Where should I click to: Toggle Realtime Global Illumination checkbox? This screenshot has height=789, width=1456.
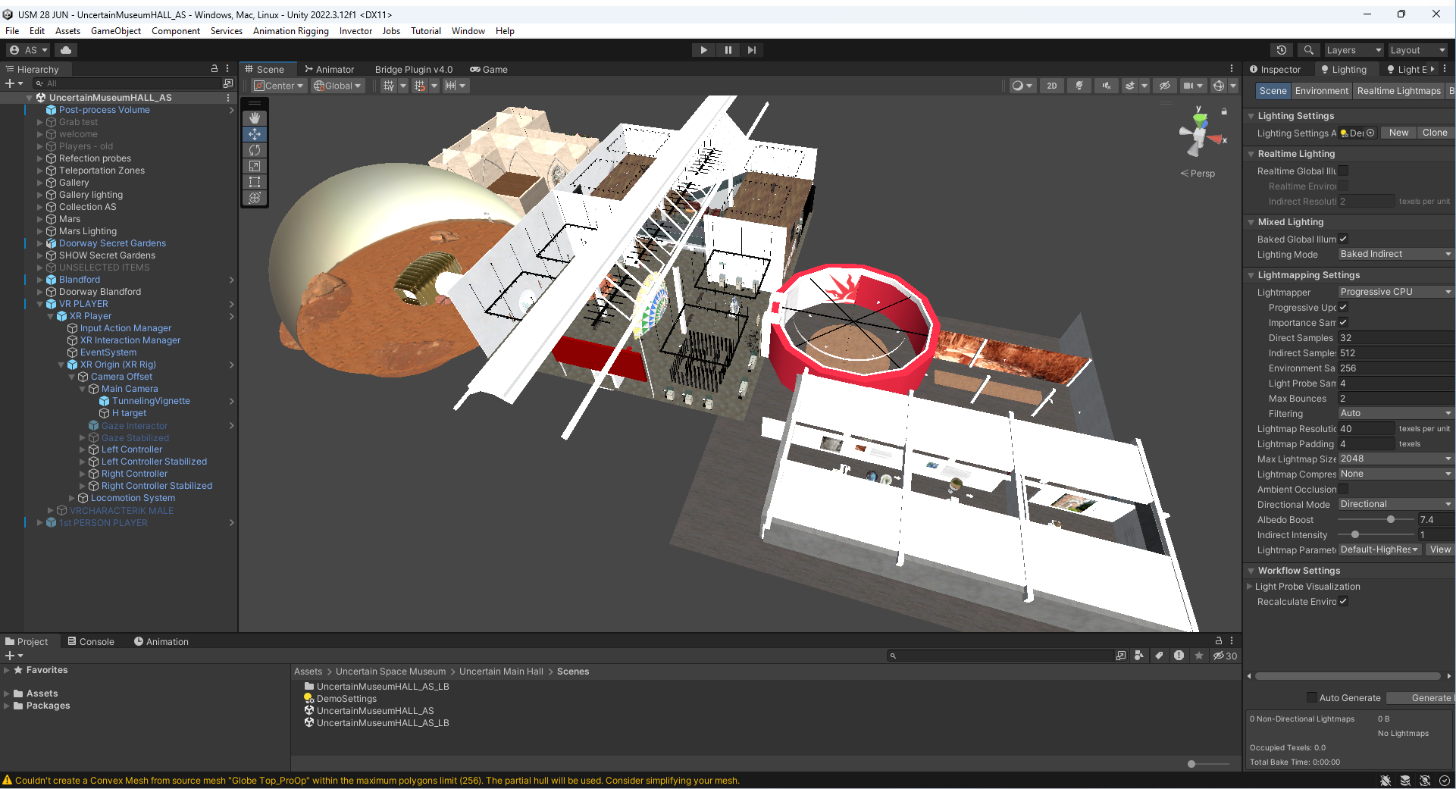tap(1343, 171)
